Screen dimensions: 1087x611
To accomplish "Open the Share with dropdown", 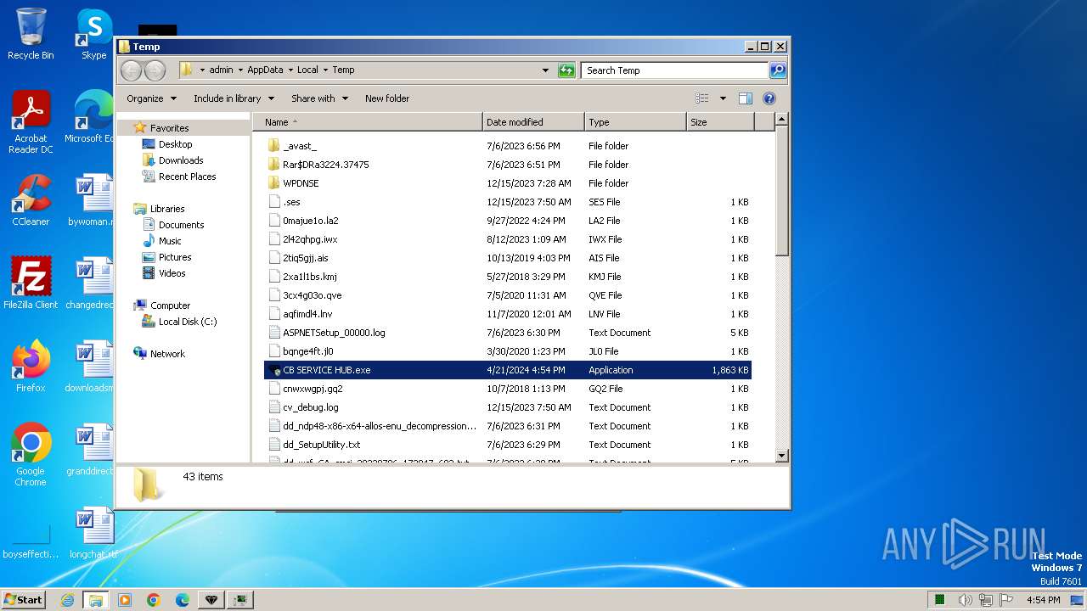I will [x=319, y=98].
